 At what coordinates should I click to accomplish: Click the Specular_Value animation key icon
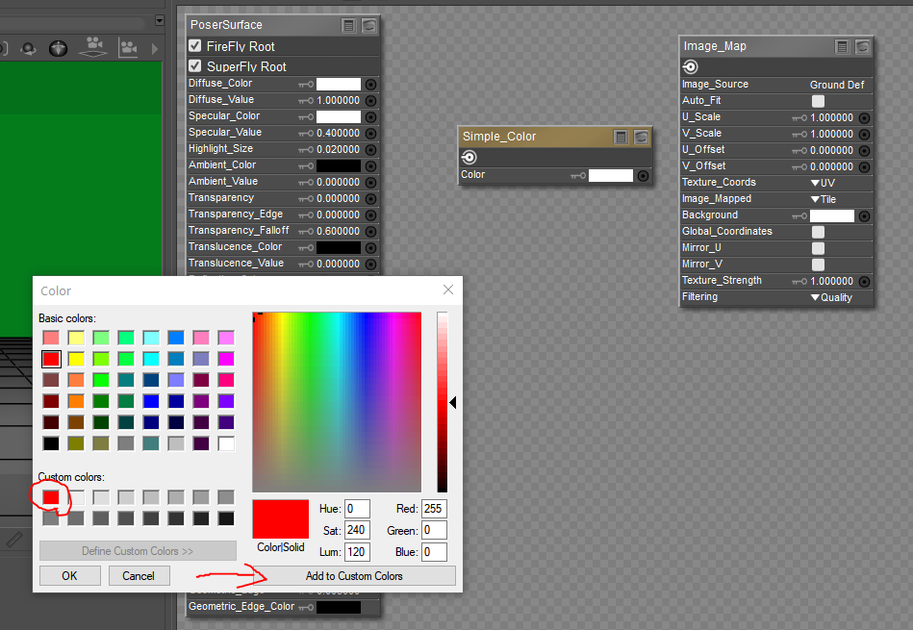tap(306, 134)
